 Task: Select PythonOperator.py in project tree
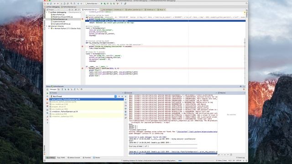(60, 19)
